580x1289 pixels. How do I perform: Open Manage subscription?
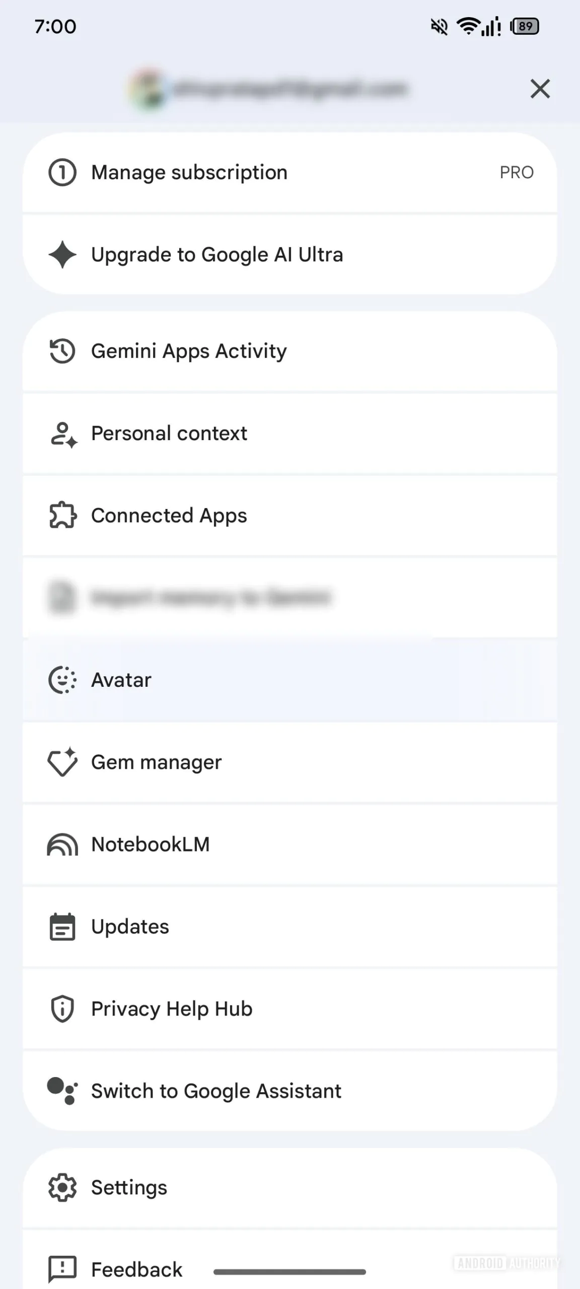(189, 172)
